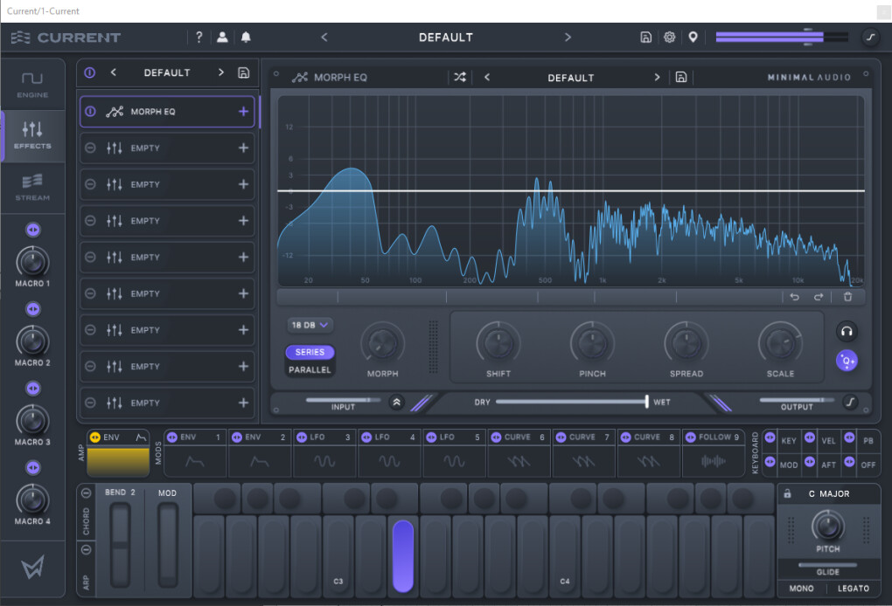Click the location pin icon
Viewport: 892px width, 606px height.
693,37
